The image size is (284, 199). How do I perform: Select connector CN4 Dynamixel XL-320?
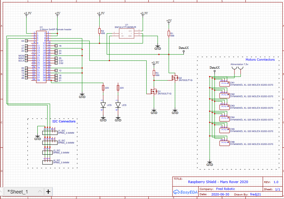pos(224,119)
